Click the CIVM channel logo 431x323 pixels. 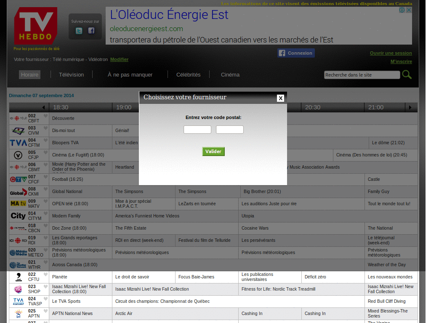[x=19, y=131]
